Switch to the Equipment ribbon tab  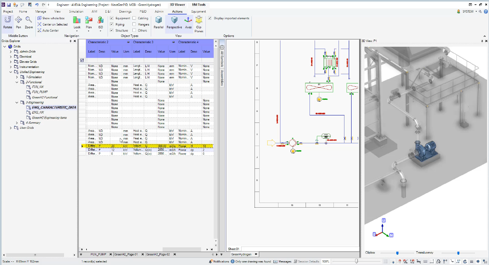(x=198, y=11)
